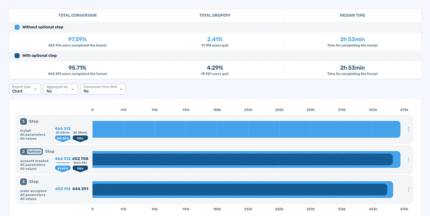Click the 100.00% badge on Install step

pyautogui.click(x=63, y=138)
